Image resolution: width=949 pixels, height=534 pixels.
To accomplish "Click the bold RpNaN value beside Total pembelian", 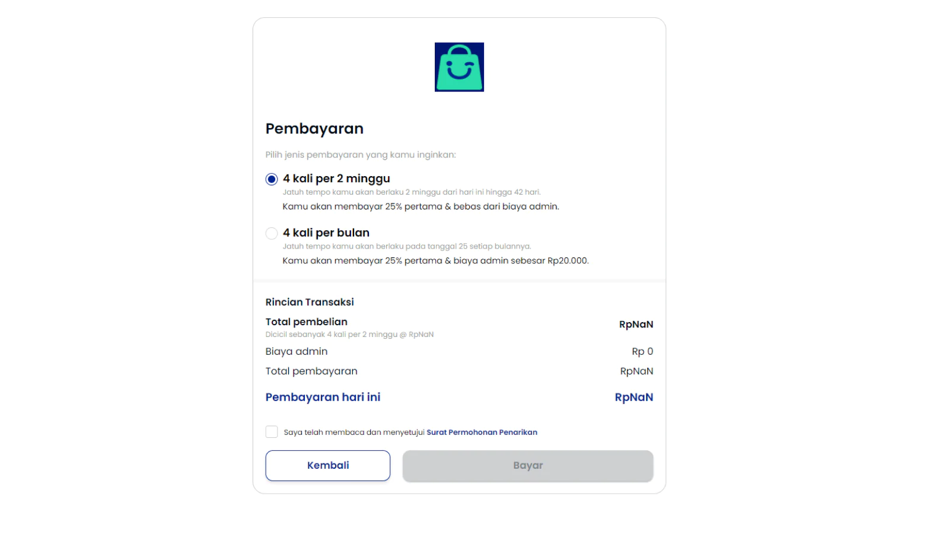I will click(x=636, y=325).
